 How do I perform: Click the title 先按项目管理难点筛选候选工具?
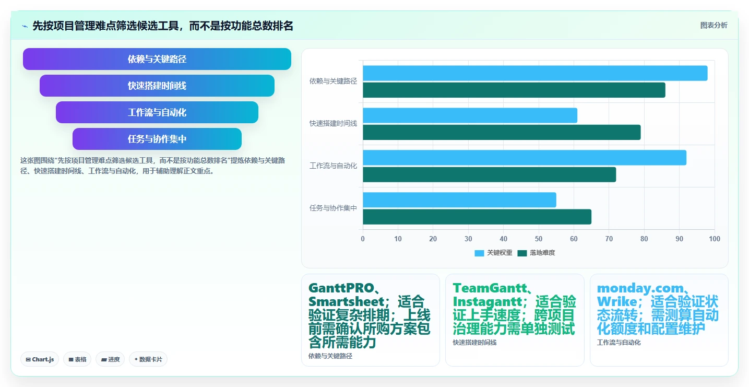[x=163, y=26]
